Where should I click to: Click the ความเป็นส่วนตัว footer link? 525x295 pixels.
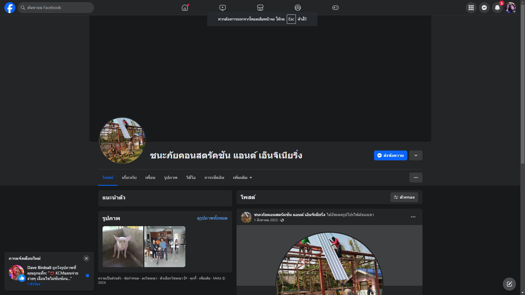[x=110, y=278]
